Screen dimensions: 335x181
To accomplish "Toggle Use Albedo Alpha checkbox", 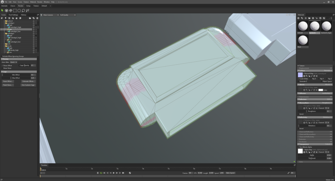I will click(x=299, y=147).
